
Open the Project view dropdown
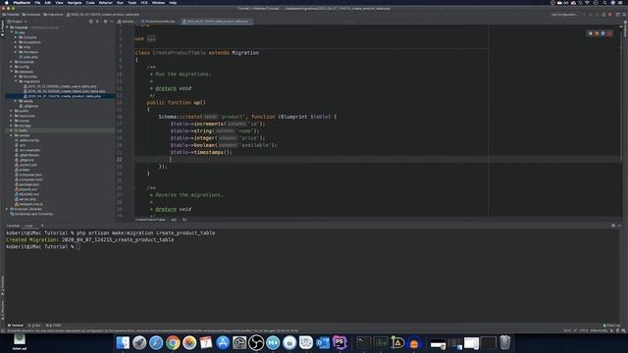point(18,22)
